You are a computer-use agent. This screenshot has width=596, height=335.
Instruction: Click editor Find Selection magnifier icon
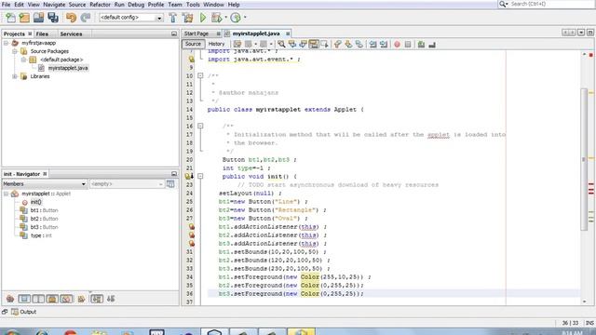[281, 45]
